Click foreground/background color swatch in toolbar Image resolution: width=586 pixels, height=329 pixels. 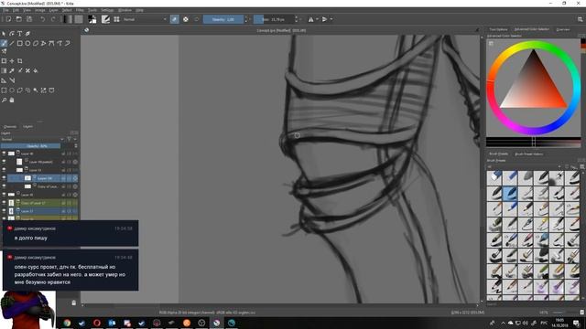click(92, 19)
